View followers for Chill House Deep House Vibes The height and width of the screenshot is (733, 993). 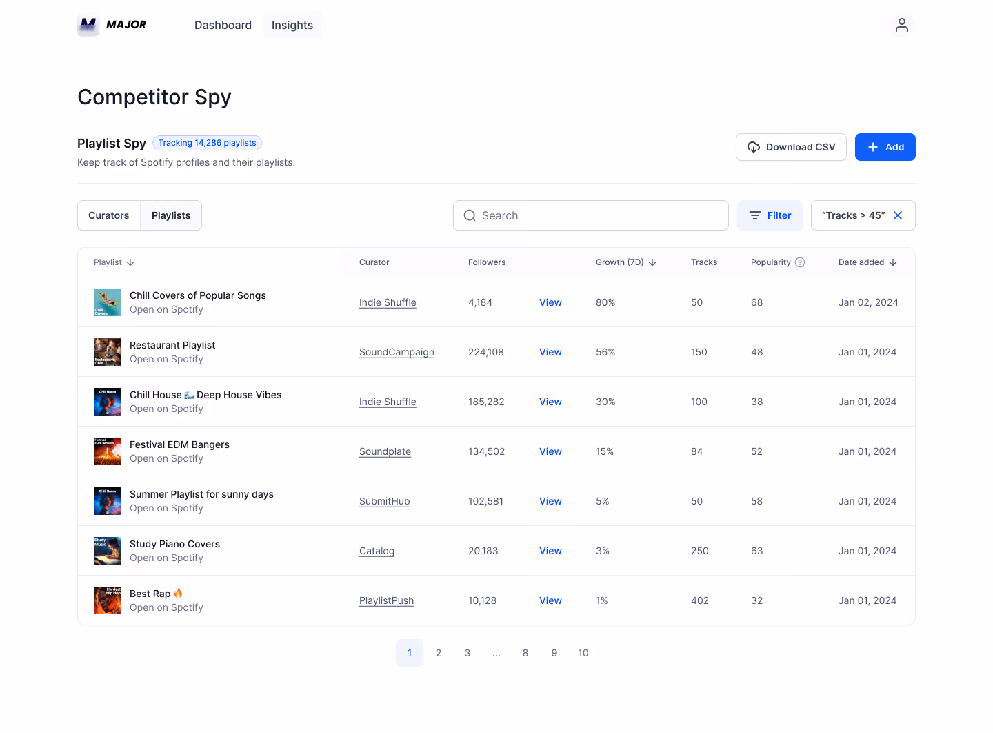tap(550, 402)
